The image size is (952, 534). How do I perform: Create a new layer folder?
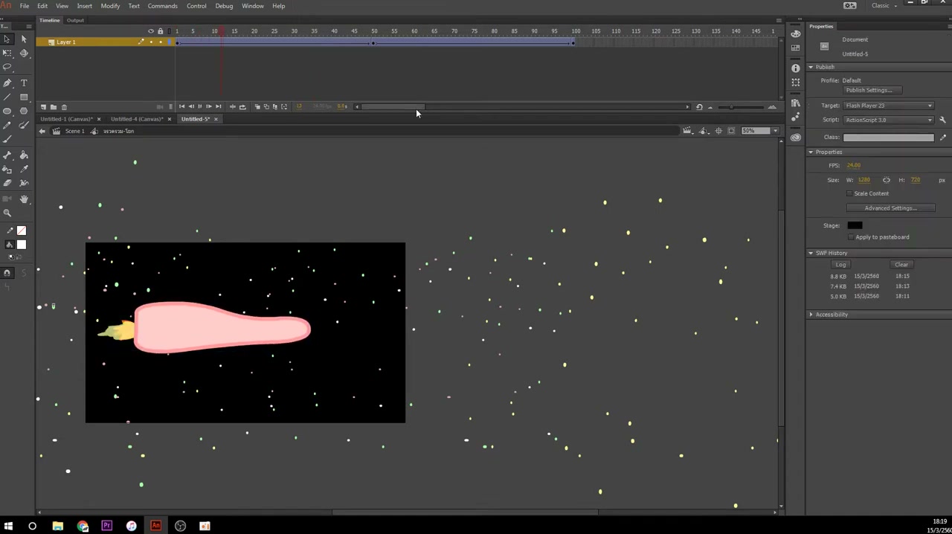(53, 107)
